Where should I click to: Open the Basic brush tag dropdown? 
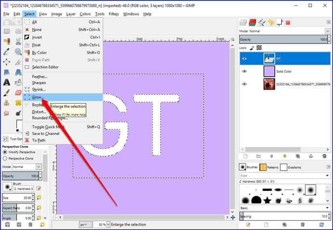click(x=327, y=208)
